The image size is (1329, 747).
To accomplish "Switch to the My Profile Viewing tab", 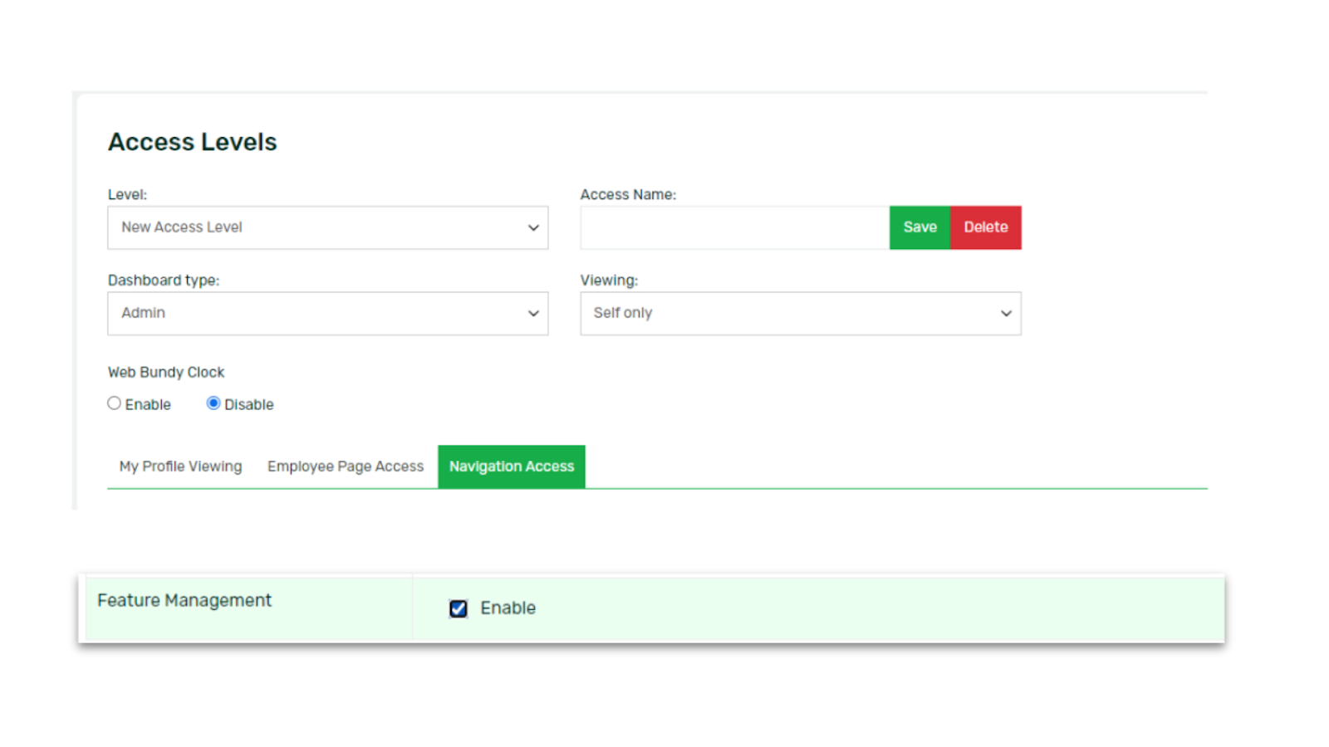I will point(180,466).
